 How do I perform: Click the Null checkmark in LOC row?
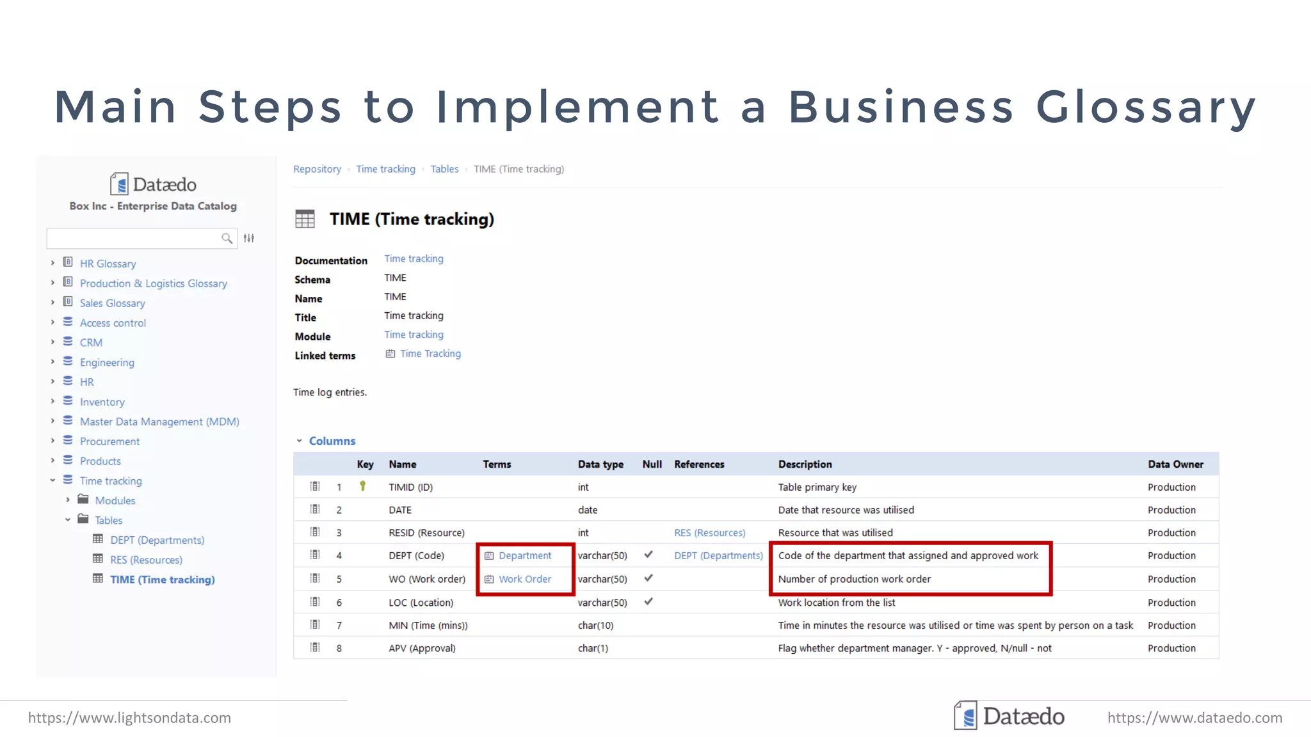point(648,601)
